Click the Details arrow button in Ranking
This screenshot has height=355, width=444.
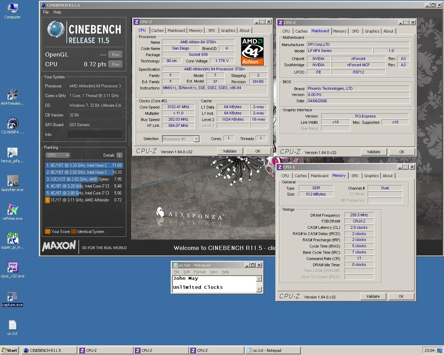(120, 155)
